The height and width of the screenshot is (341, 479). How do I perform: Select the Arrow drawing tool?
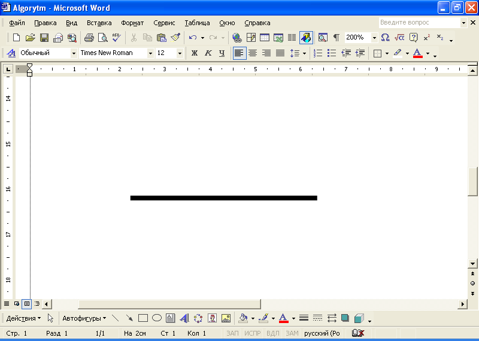point(129,318)
